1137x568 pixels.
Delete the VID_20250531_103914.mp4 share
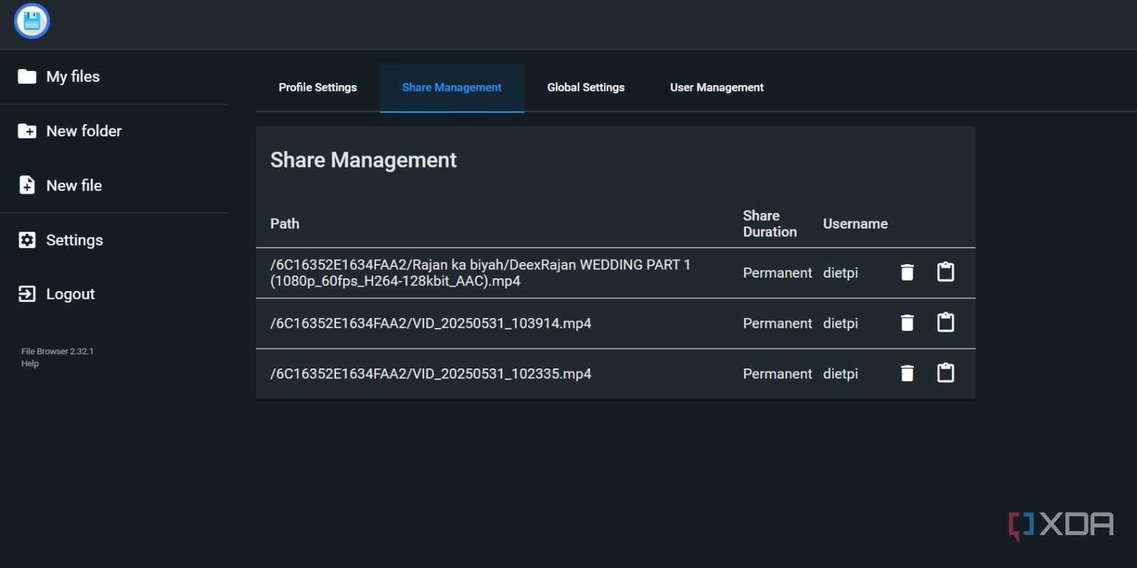click(907, 323)
